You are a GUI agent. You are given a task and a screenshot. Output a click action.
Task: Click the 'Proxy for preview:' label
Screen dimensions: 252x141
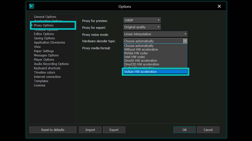pyautogui.click(x=95, y=21)
